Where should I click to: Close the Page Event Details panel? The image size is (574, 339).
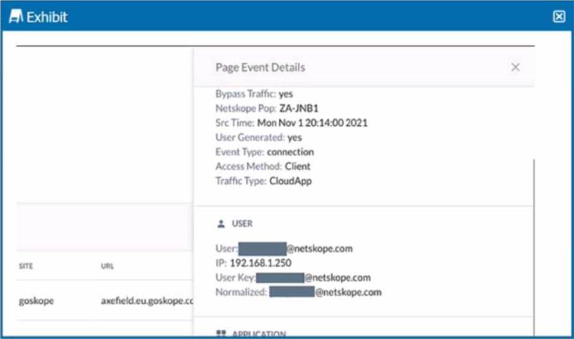(516, 67)
